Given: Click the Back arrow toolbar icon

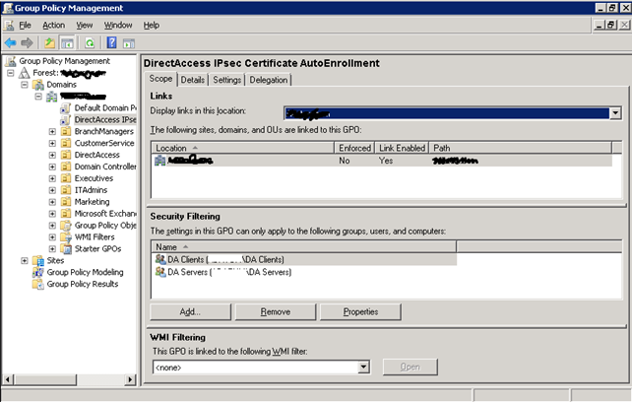Looking at the screenshot, I should [x=11, y=43].
